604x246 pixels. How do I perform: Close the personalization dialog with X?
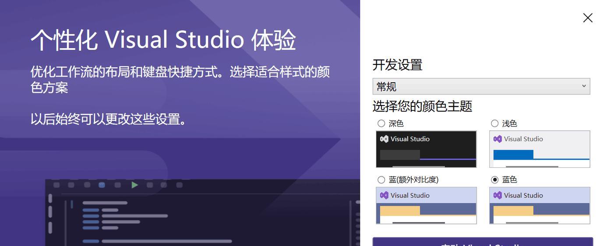tap(588, 18)
